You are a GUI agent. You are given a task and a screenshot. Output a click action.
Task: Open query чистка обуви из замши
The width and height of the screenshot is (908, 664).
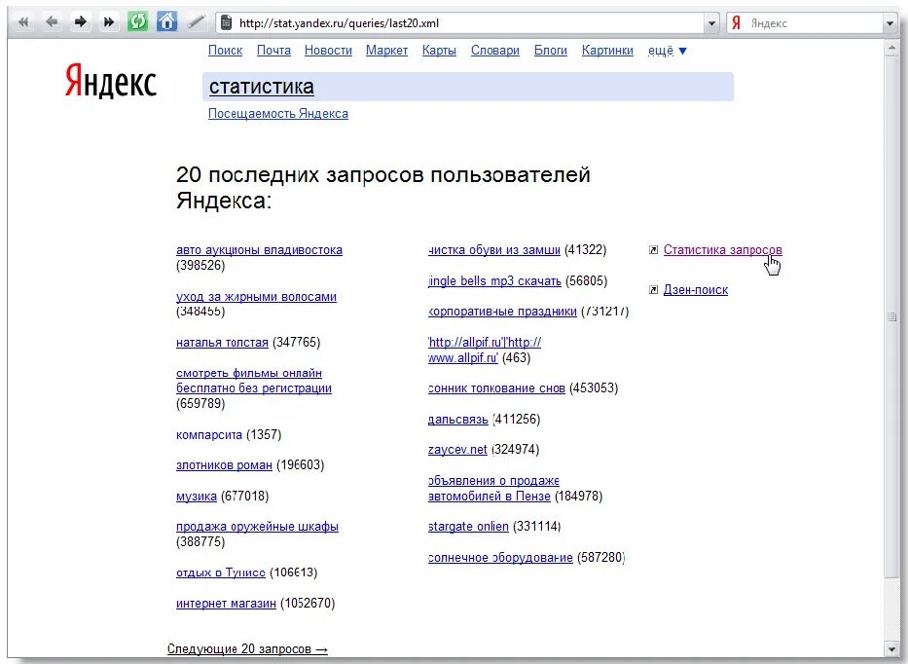494,249
